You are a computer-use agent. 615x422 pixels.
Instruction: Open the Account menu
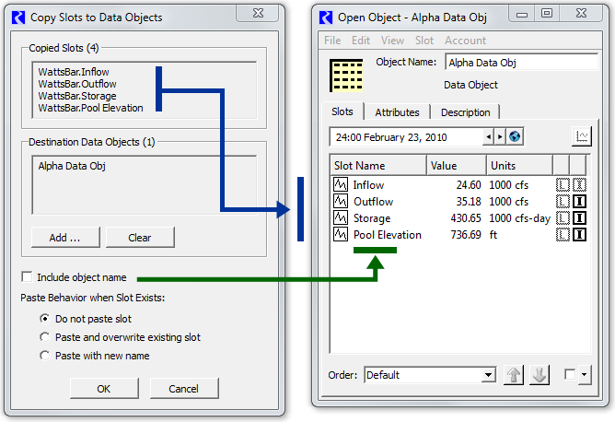coord(465,41)
